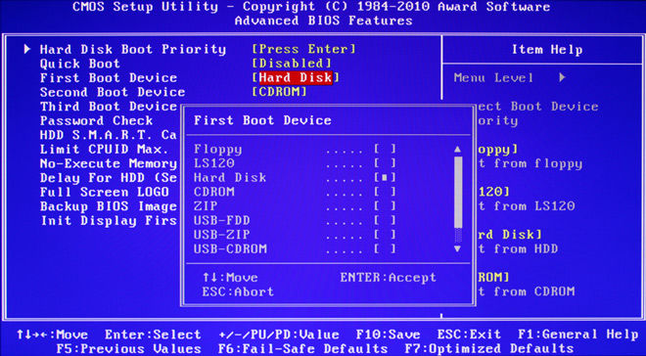Viewport: 646px width, 356px height.
Task: Click the Item Help panel heading
Action: point(547,50)
